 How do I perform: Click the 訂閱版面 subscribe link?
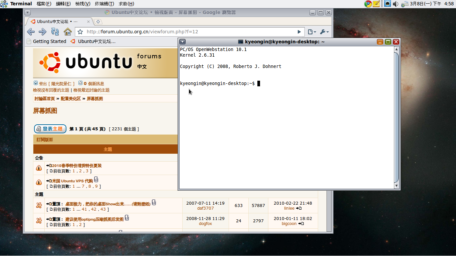(45, 140)
